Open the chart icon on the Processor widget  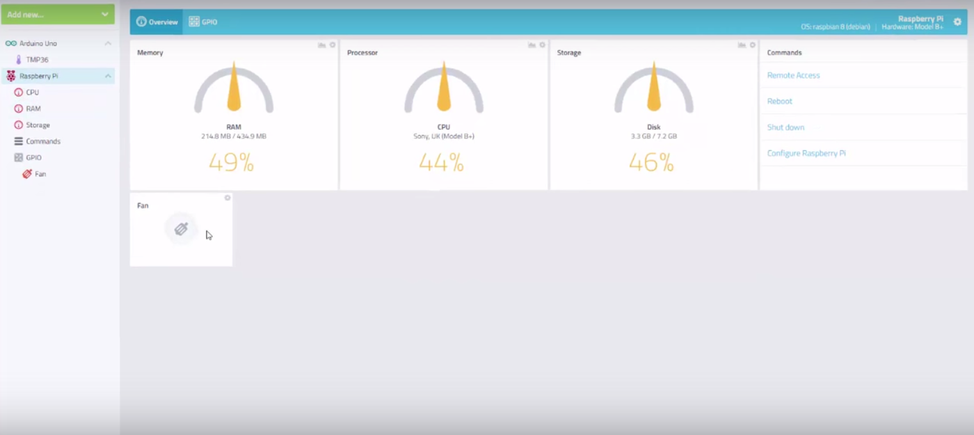(x=532, y=45)
